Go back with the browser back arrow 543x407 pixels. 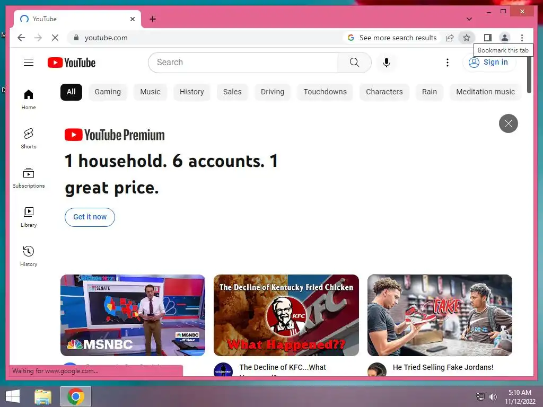pyautogui.click(x=21, y=38)
